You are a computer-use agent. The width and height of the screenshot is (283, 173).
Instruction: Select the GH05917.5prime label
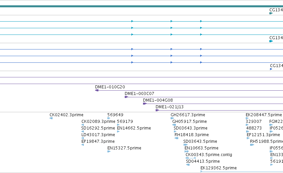[x=190, y=122]
